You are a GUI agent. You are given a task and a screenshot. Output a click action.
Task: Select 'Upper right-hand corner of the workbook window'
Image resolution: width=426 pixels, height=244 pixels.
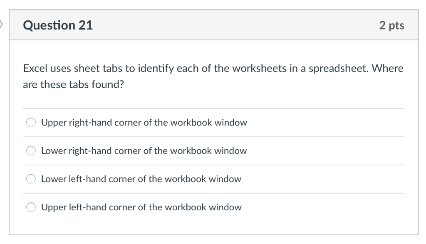click(x=144, y=122)
